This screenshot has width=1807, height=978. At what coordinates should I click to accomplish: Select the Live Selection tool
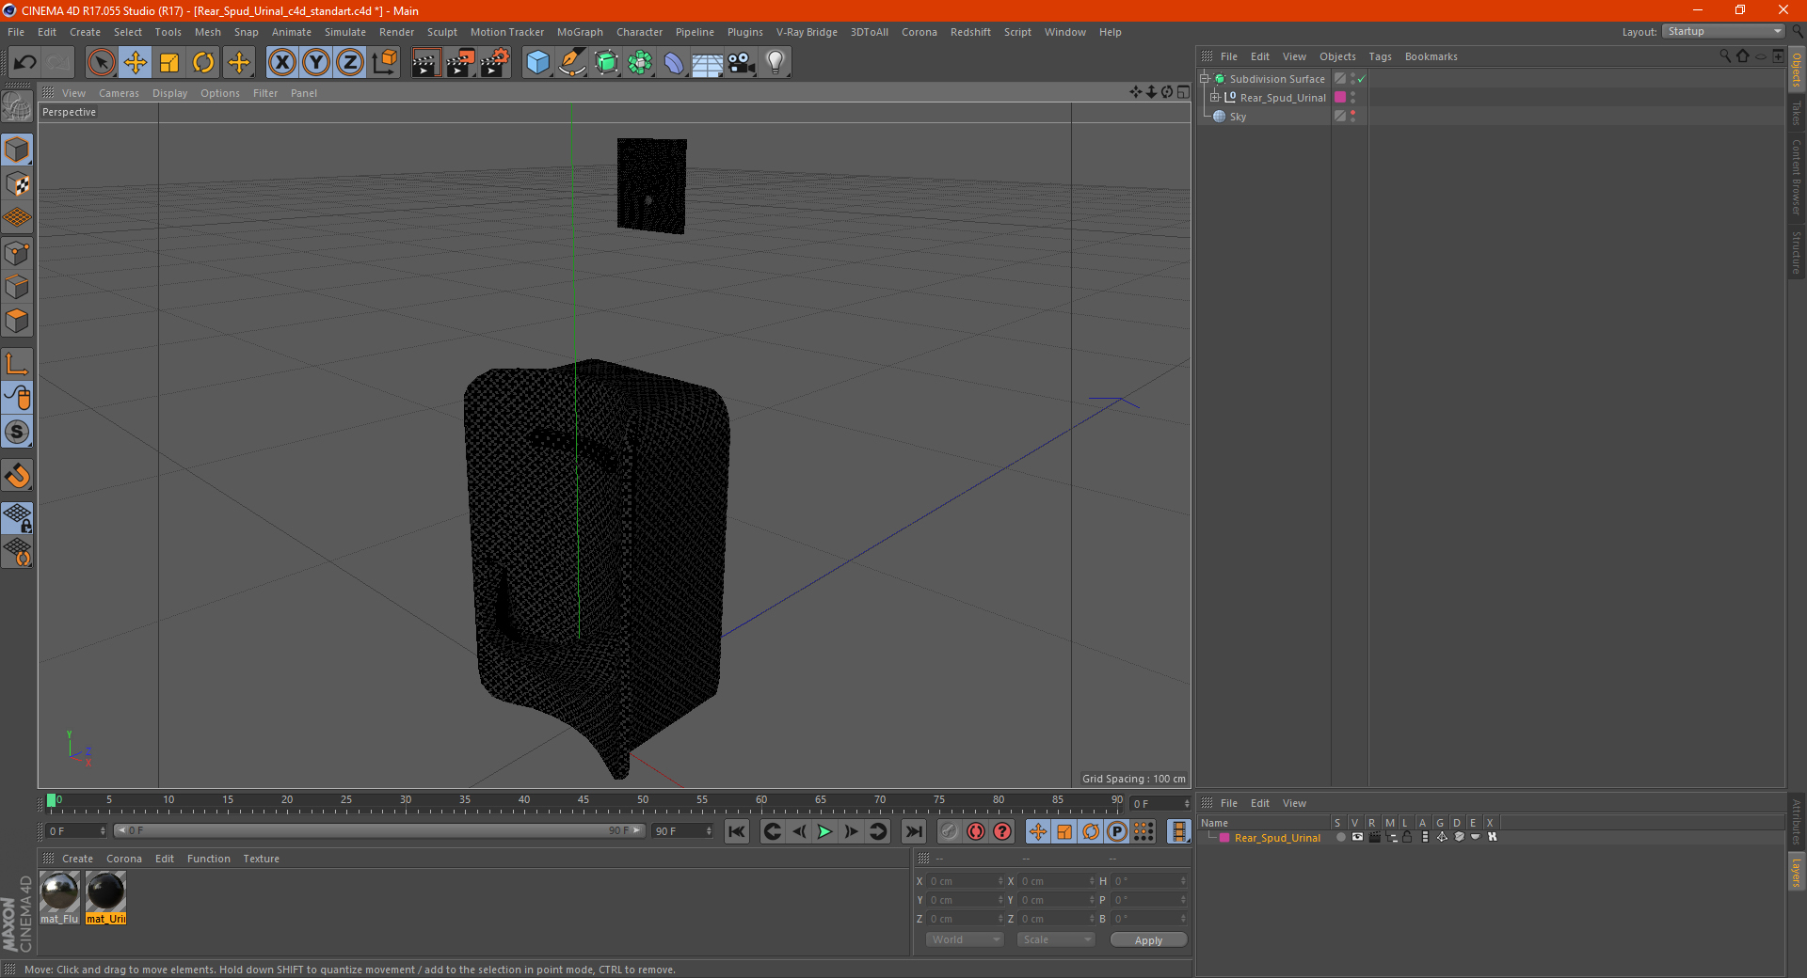click(101, 63)
